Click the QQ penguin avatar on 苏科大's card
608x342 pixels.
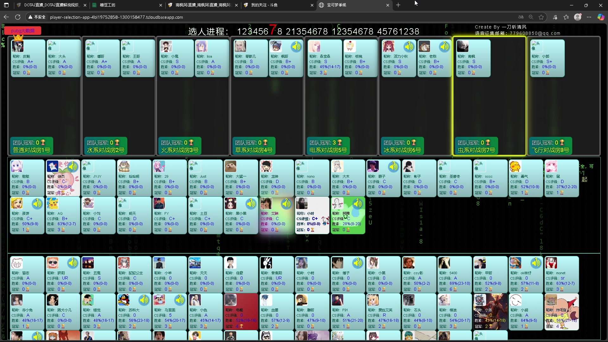123,300
